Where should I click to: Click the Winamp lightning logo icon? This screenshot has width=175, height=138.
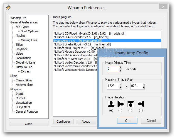pyautogui.click(x=8, y=8)
